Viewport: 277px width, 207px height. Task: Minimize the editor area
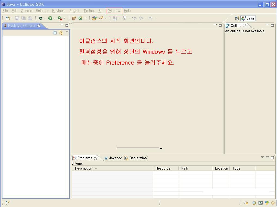pos(215,25)
